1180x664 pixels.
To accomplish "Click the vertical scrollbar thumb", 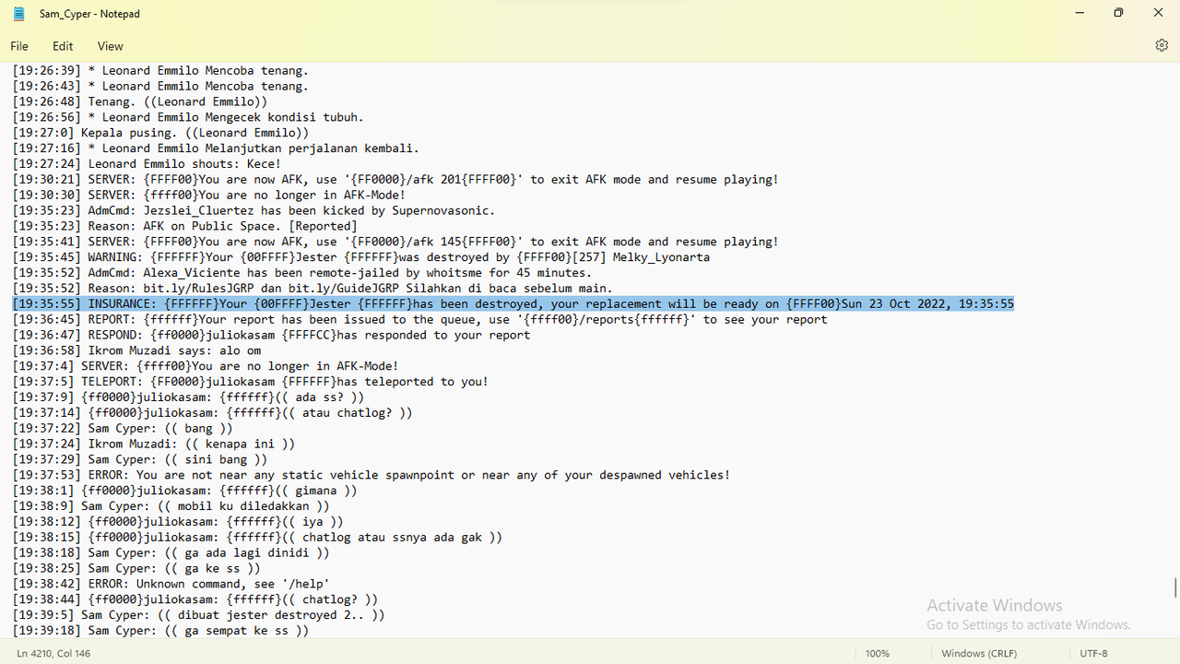I will pyautogui.click(x=1174, y=587).
